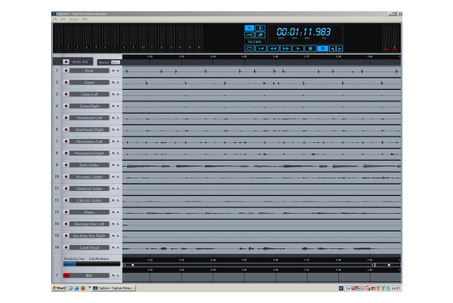The height and width of the screenshot is (303, 453).
Task: Click the Record transport button
Action: pos(310,49)
